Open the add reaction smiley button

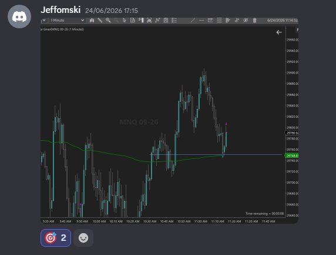[x=83, y=238]
